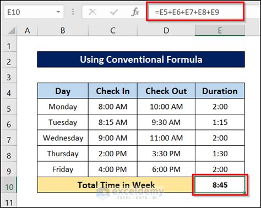Select the '1:30' duration cell
Screen dimensions: 261x208
click(x=220, y=154)
